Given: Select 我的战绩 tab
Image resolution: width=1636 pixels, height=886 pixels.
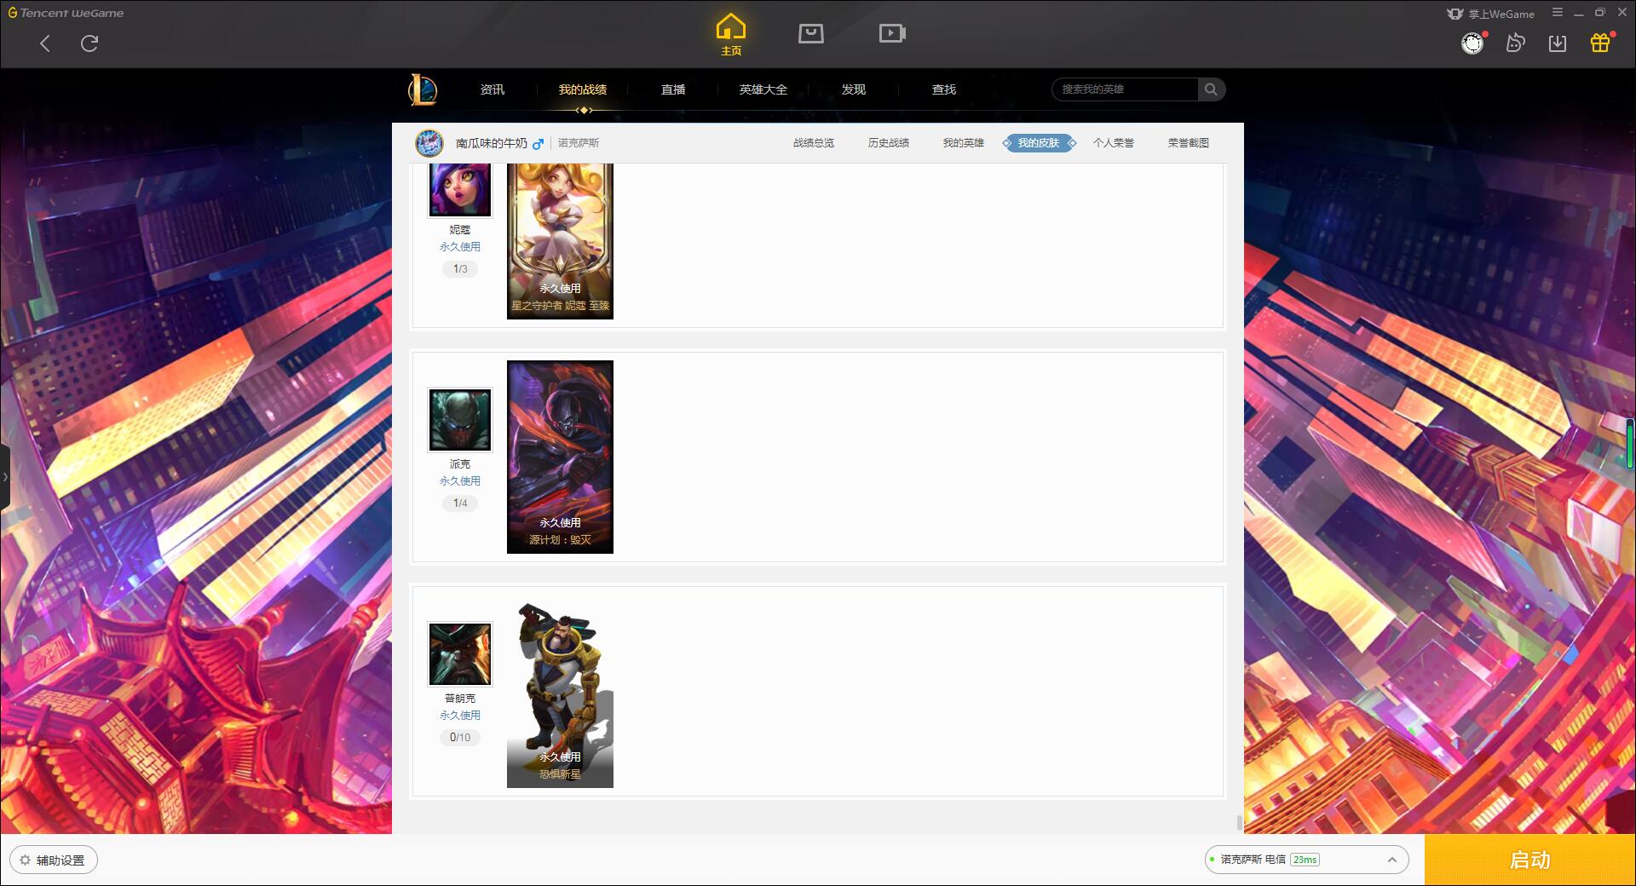Looking at the screenshot, I should pyautogui.click(x=583, y=89).
